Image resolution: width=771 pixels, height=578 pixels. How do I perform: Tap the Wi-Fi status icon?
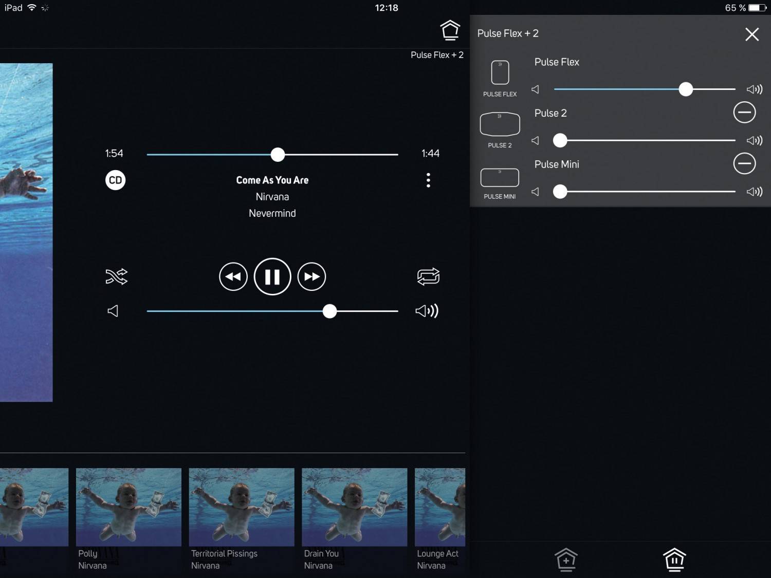(x=32, y=8)
